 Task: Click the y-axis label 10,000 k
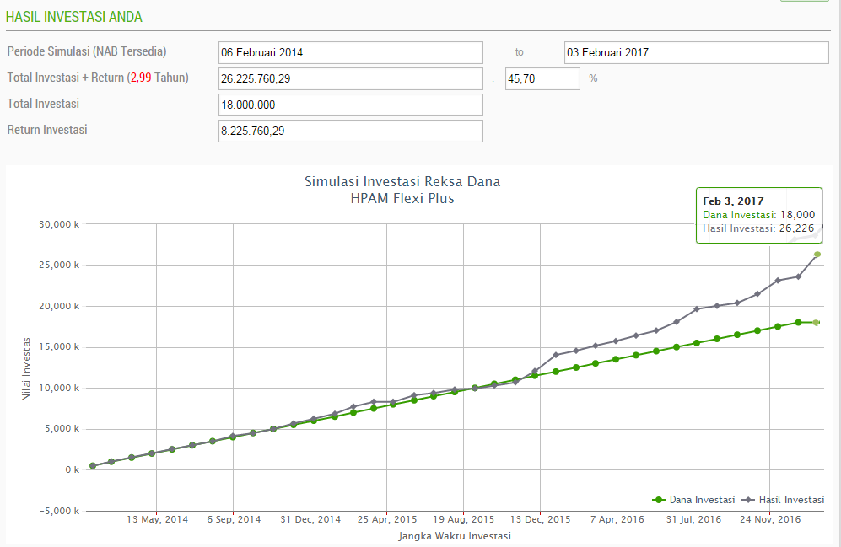click(59, 388)
